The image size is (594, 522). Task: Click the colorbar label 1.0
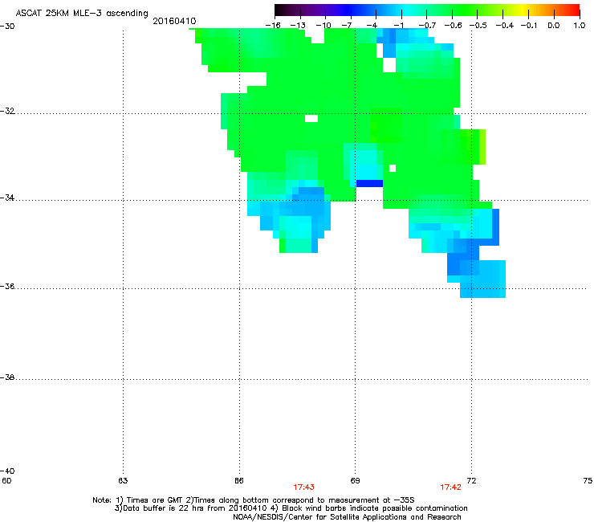[580, 26]
